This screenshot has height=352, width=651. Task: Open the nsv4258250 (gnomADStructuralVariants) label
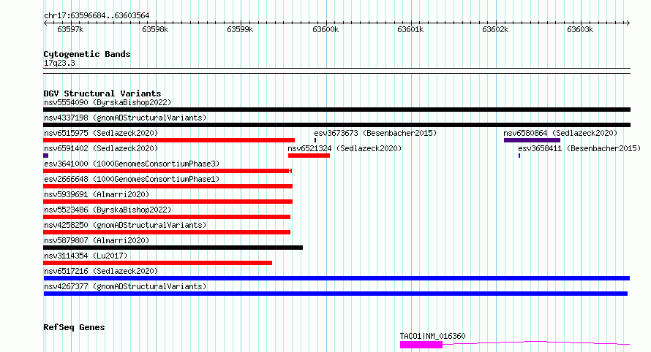125,225
